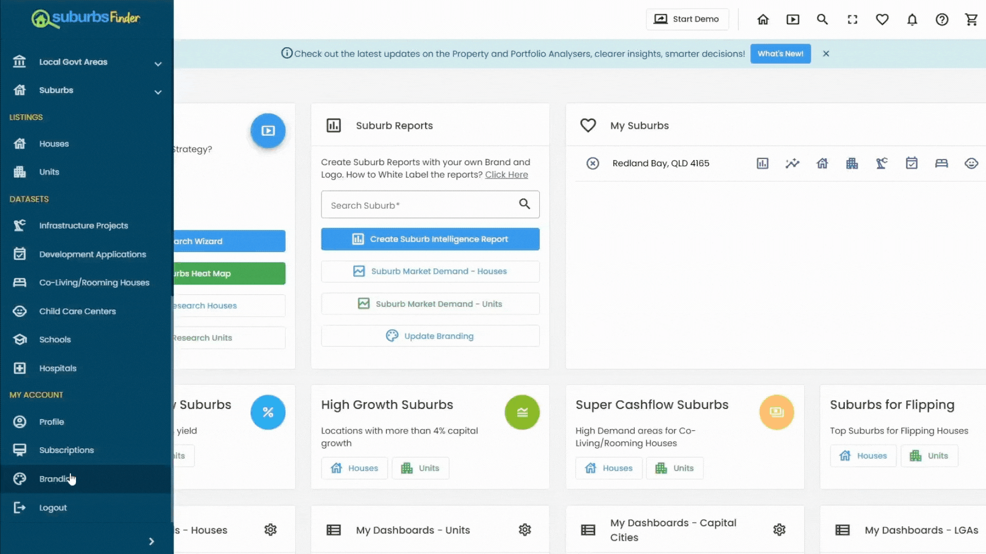Remove Redland Bay from My Suburbs
Image resolution: width=986 pixels, height=554 pixels.
click(593, 163)
